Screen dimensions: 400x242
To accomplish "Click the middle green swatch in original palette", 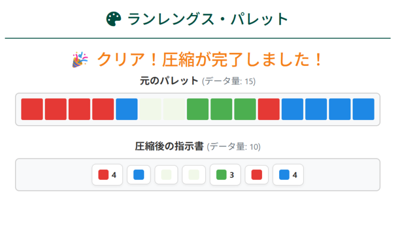I will 221,109.
